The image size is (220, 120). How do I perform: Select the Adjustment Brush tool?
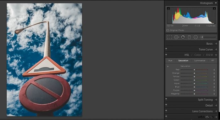208,37
